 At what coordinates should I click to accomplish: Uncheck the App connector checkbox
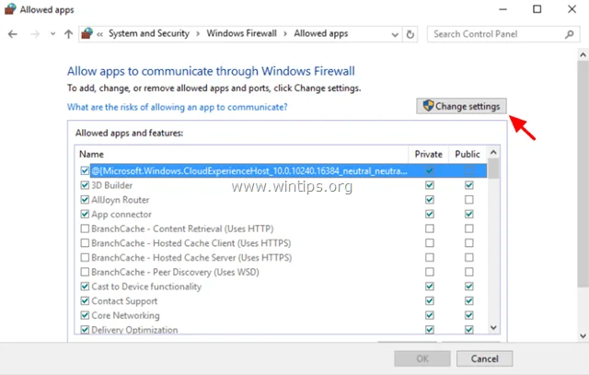click(x=85, y=214)
